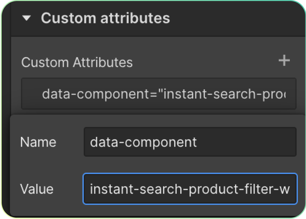Place cursor in data-component name text
Viewport: 306px width, 219px height.
pyautogui.click(x=143, y=142)
